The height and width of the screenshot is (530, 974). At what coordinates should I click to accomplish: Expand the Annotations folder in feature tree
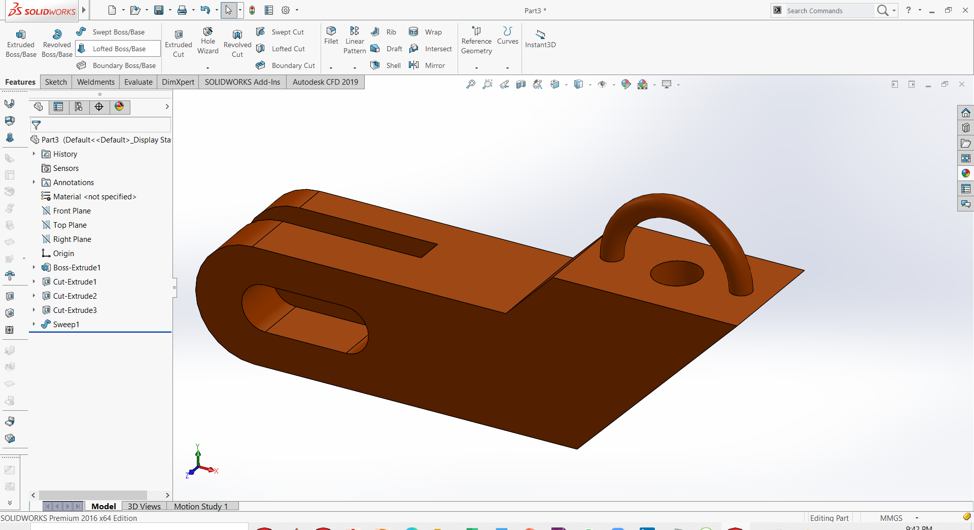click(34, 182)
